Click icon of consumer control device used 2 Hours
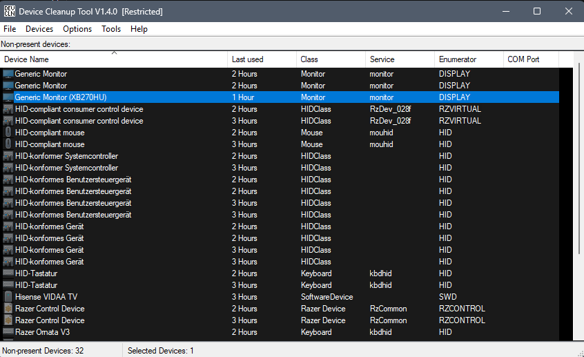 coord(8,109)
